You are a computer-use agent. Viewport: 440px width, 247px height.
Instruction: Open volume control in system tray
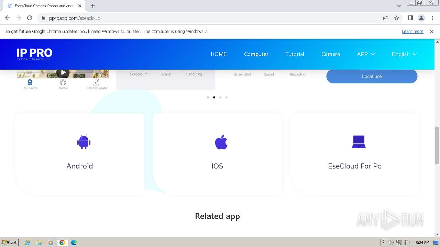click(391, 243)
